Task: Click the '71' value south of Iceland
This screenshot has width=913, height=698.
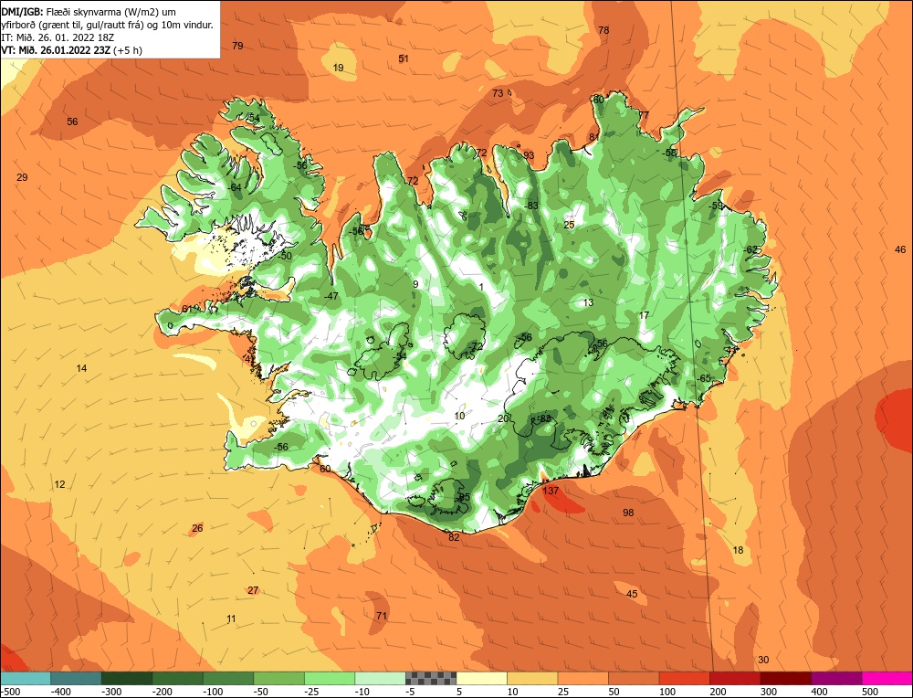Action: 382,615
